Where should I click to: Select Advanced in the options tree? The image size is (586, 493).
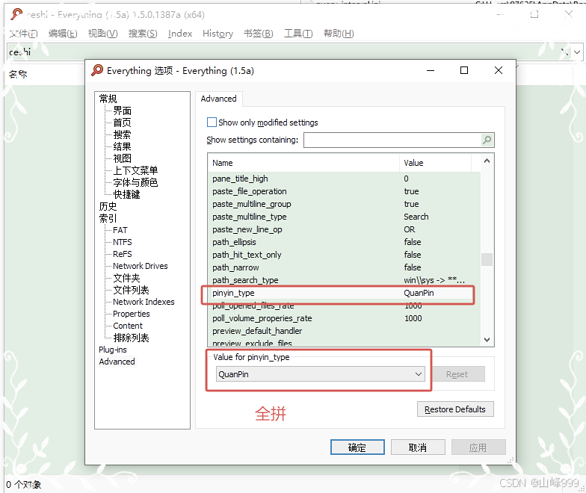[117, 362]
